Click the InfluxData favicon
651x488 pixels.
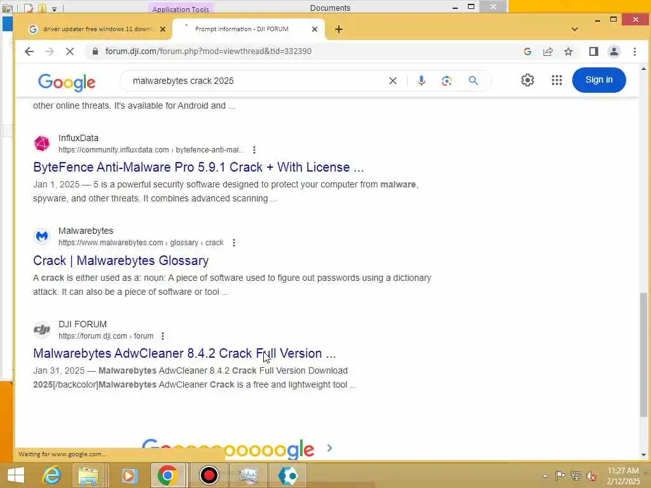coord(41,144)
